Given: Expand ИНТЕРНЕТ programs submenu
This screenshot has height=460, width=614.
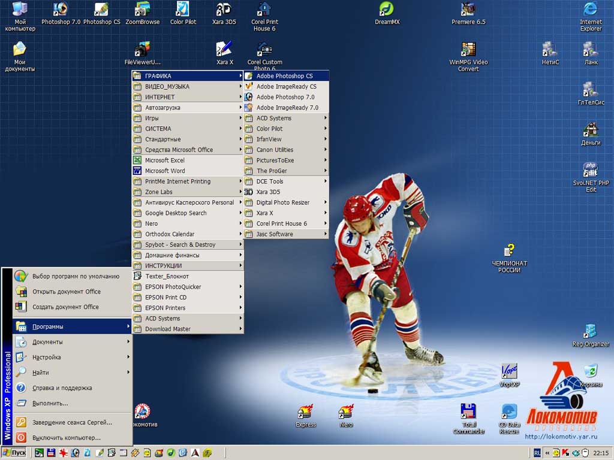Looking at the screenshot, I should 188,97.
